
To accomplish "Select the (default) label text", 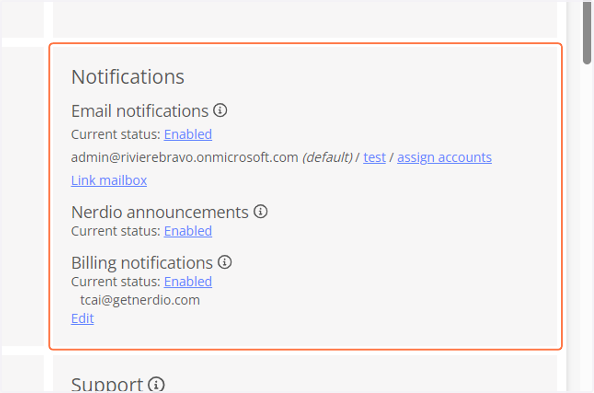I will point(327,157).
